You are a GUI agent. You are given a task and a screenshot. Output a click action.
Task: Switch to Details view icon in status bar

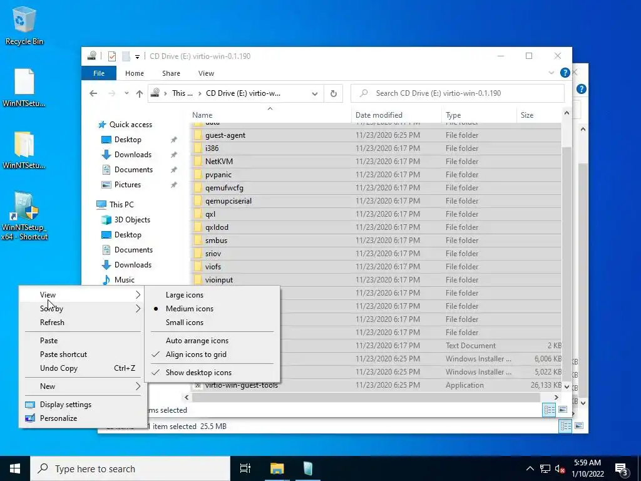(549, 410)
